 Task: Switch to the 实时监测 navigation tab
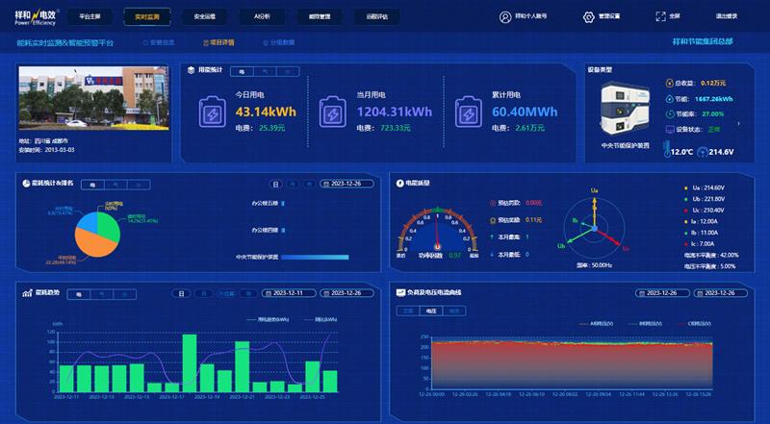[x=148, y=17]
